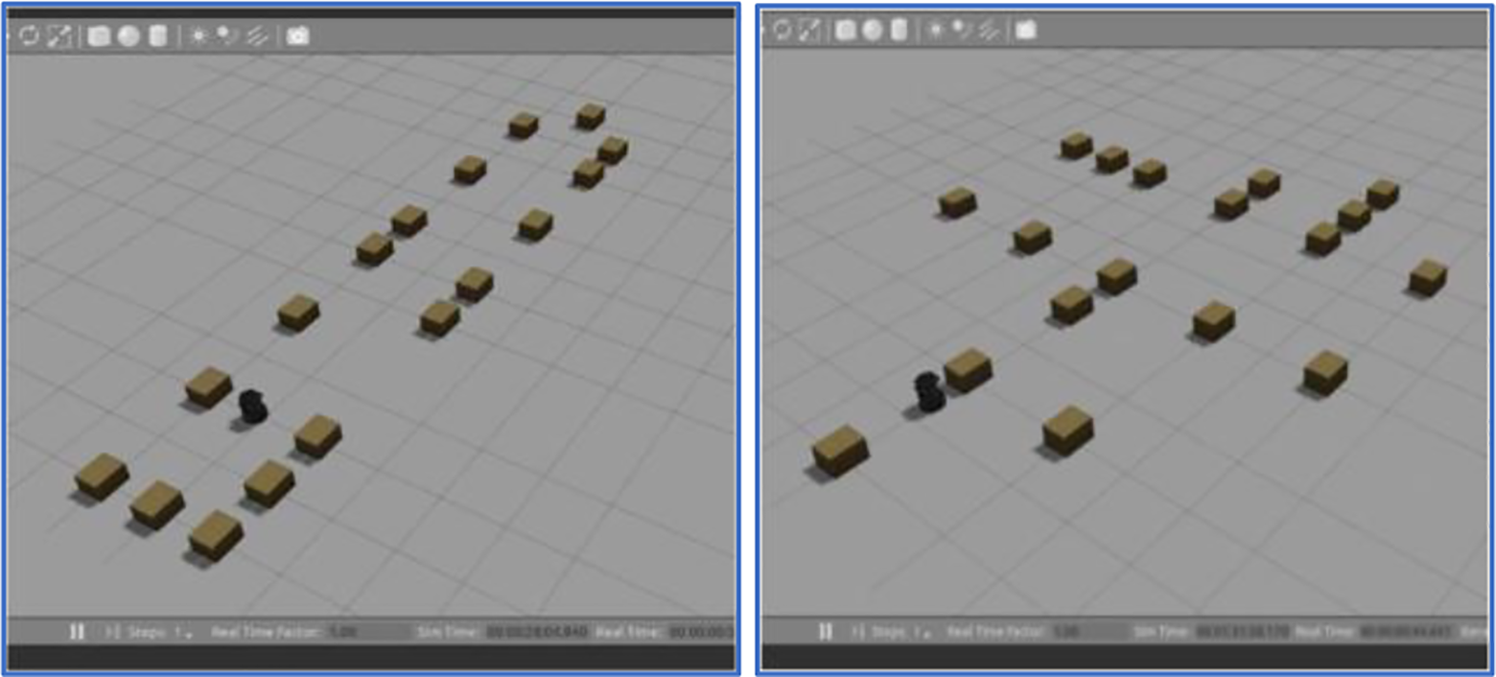Insert a sphere shape in left Gazebo window

[x=129, y=36]
